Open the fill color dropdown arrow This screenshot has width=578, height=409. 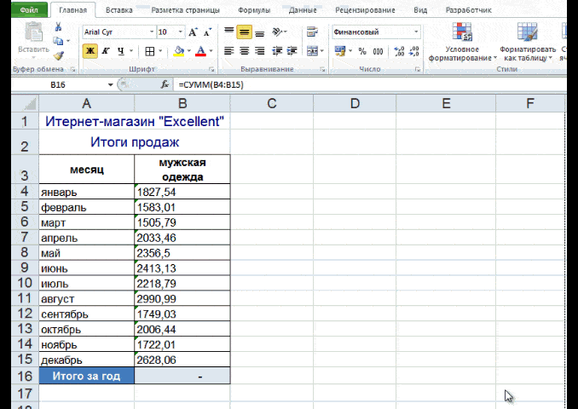[x=189, y=51]
